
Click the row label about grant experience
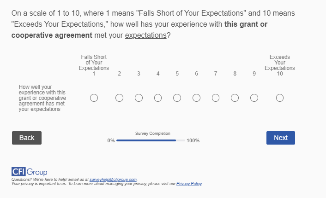click(x=42, y=98)
